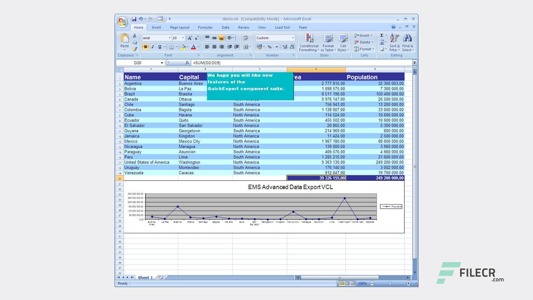Viewport: 533px width, 300px height.
Task: Switch to the Insert ribbon tab
Action: coord(156,27)
